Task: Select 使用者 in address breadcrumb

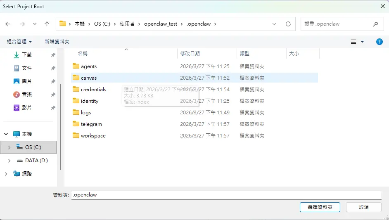Action: point(127,24)
